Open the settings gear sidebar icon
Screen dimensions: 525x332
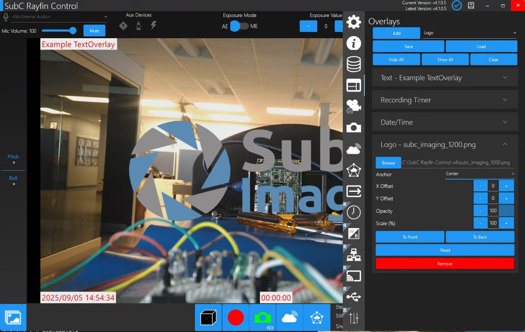[353, 22]
